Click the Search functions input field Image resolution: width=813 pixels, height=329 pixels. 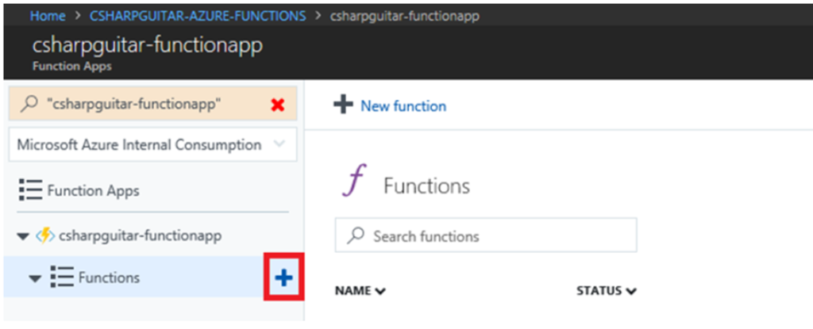[x=486, y=235]
